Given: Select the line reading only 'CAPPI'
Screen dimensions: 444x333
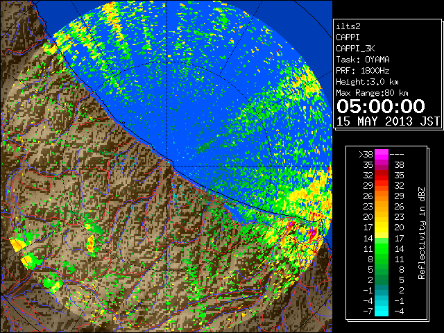Looking at the screenshot, I should coord(348,37).
